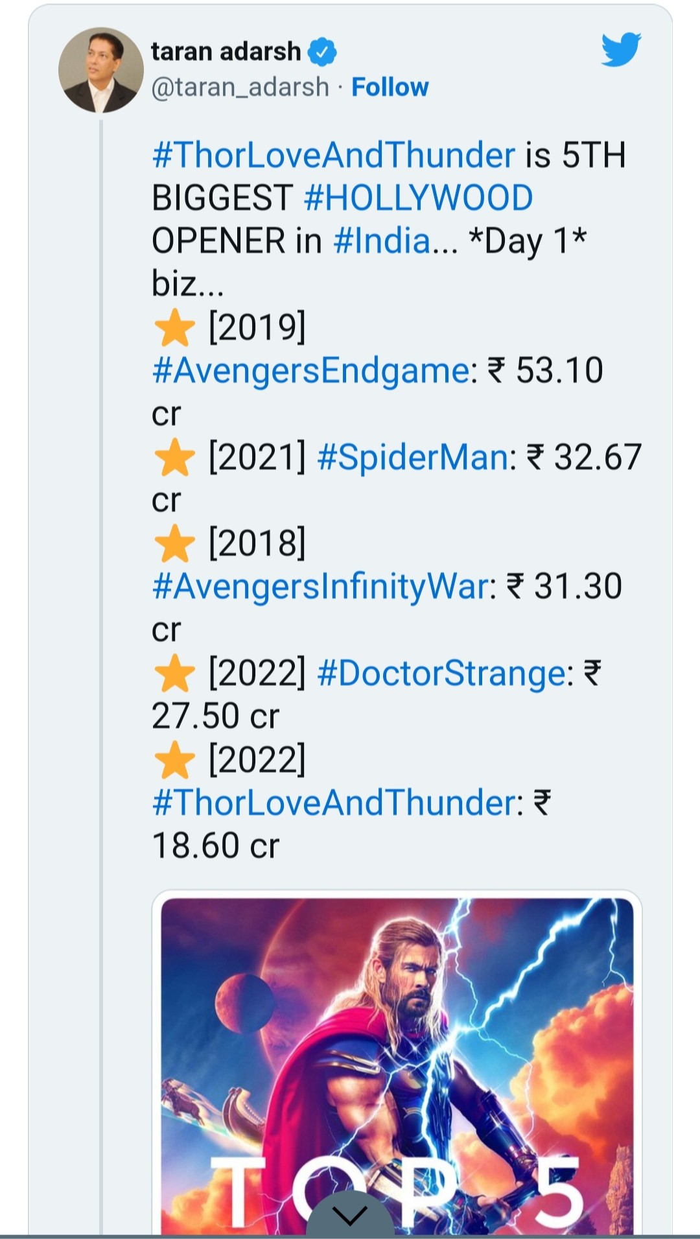Screen dimensions: 700x1239
Task: Open taran adarsh profile picture
Action: (x=100, y=70)
